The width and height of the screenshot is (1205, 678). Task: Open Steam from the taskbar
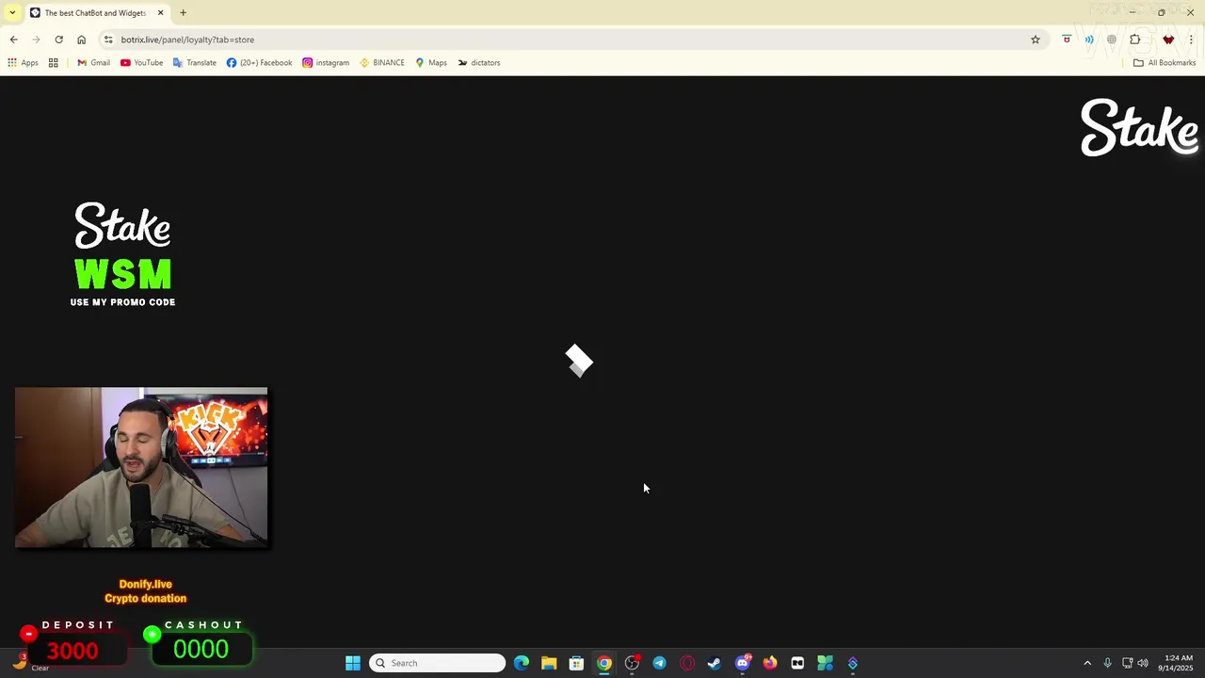[x=715, y=663]
